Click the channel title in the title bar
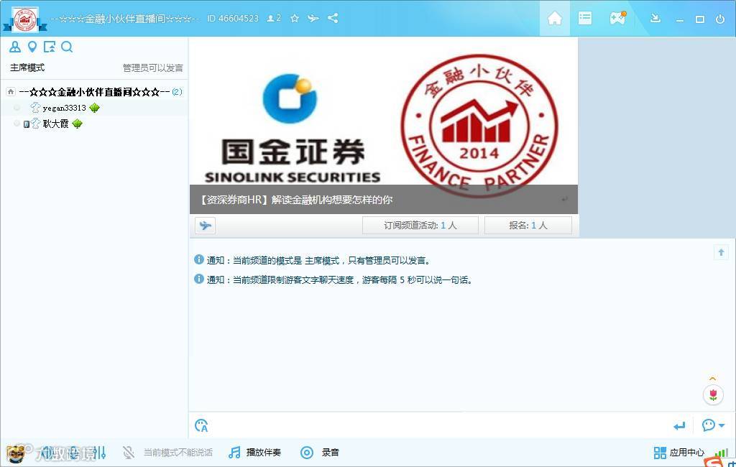The image size is (736, 467). pos(125,19)
